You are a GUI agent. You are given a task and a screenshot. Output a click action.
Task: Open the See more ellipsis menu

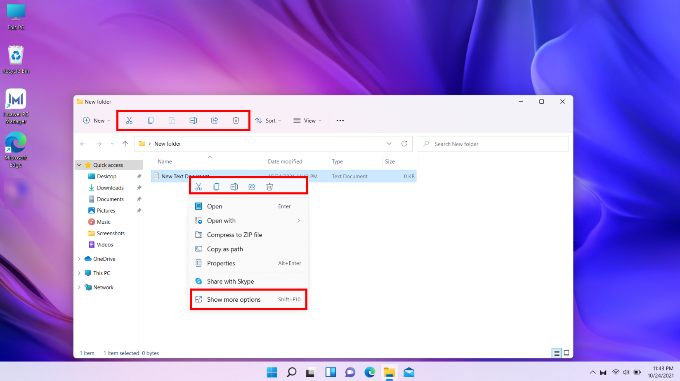coord(340,121)
